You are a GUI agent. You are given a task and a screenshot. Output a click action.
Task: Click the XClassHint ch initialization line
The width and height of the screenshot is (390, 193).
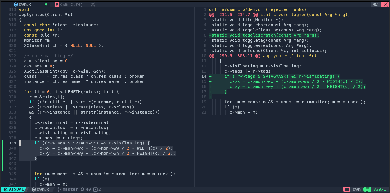click(x=64, y=45)
